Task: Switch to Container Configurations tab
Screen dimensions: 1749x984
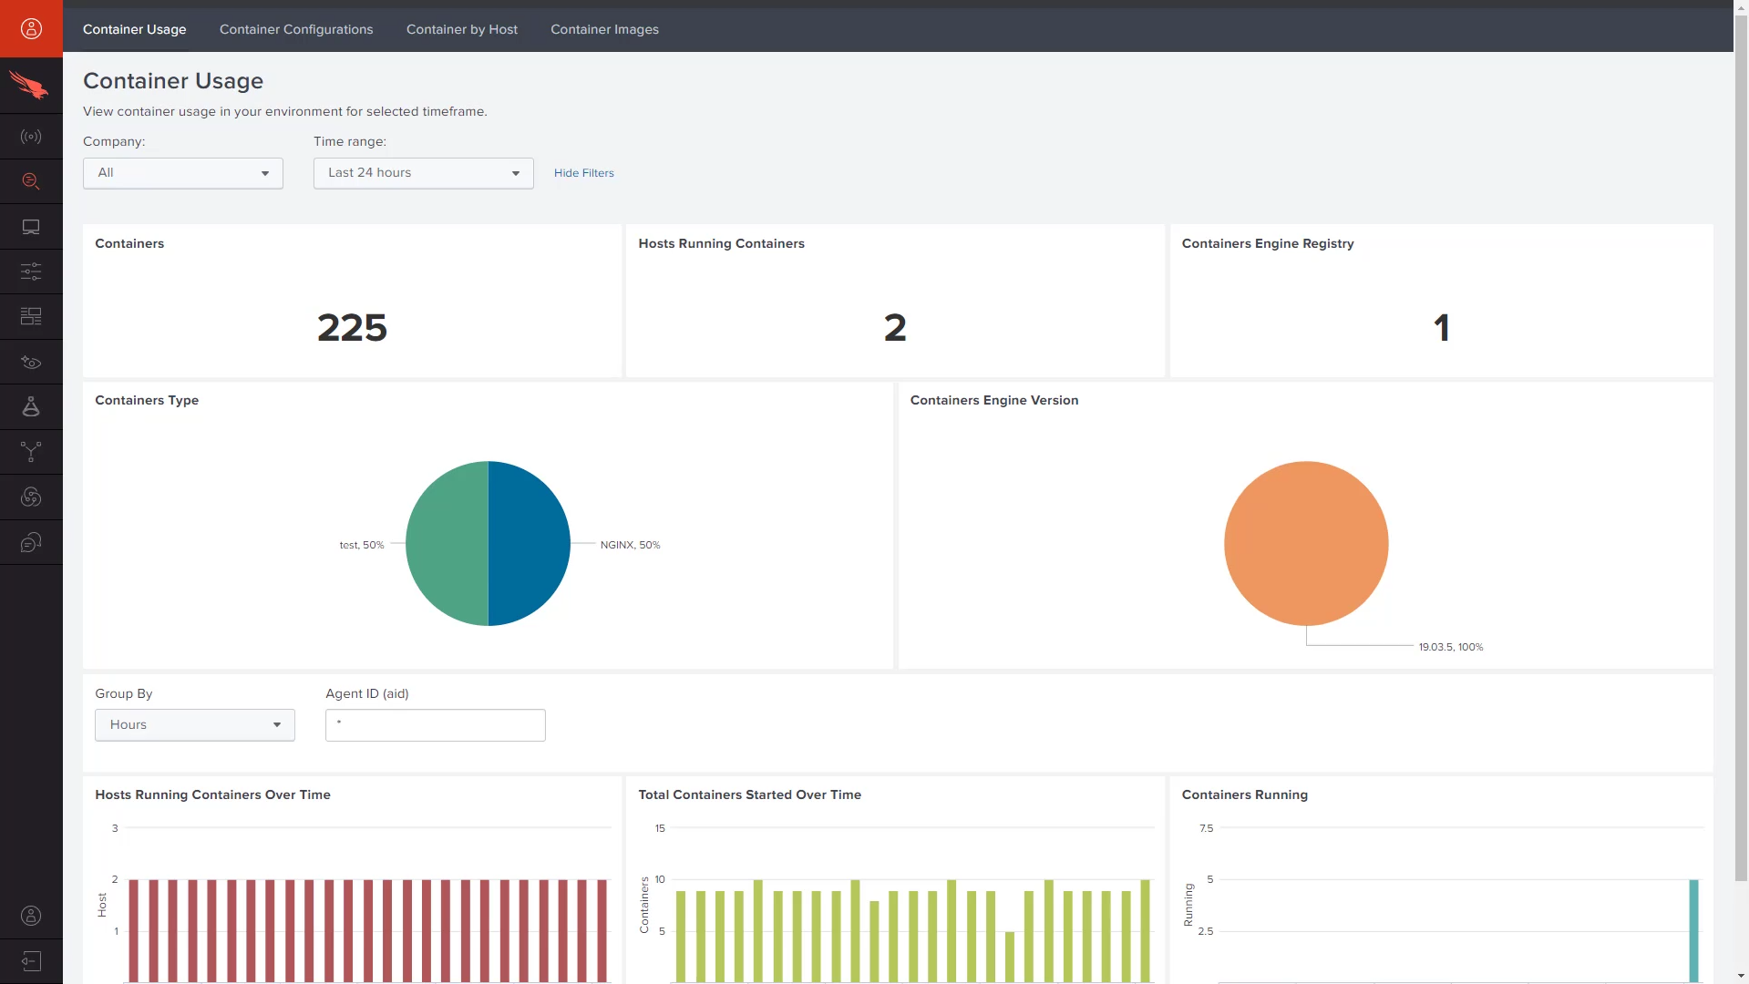Action: coord(296,29)
